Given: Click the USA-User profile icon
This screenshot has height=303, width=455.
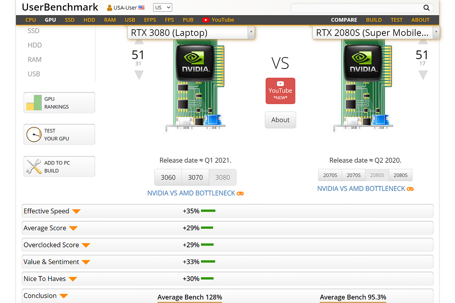Looking at the screenshot, I should click(110, 8).
